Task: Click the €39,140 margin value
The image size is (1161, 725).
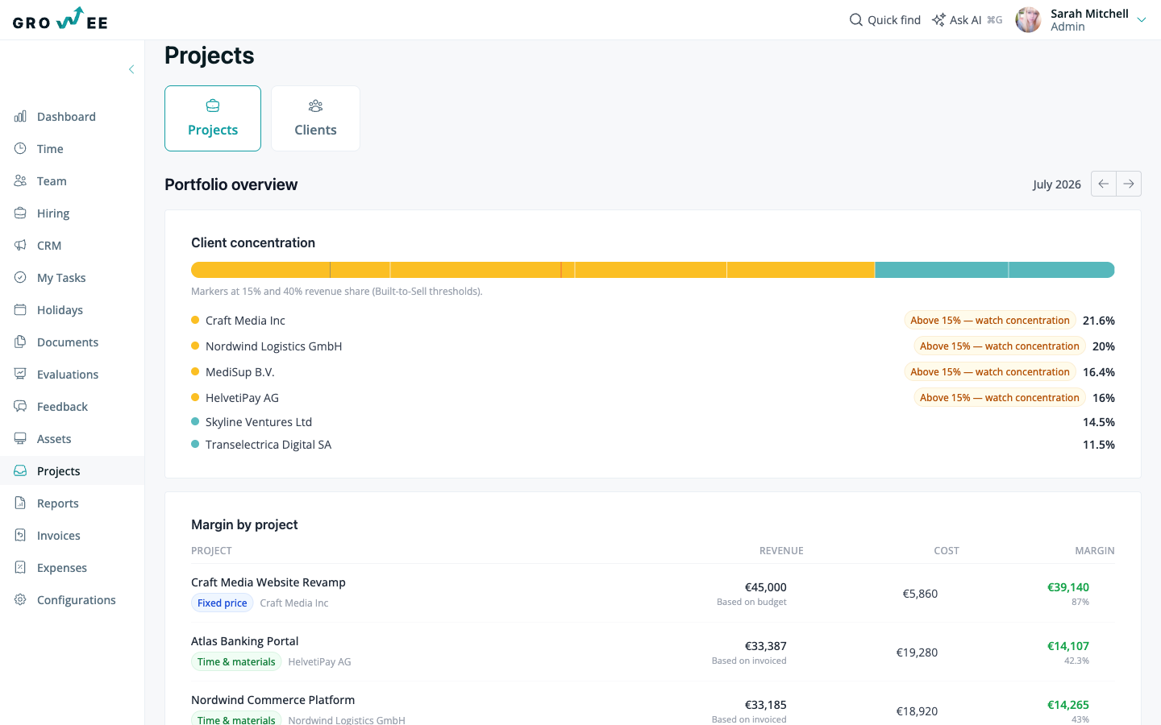Action: [x=1068, y=587]
